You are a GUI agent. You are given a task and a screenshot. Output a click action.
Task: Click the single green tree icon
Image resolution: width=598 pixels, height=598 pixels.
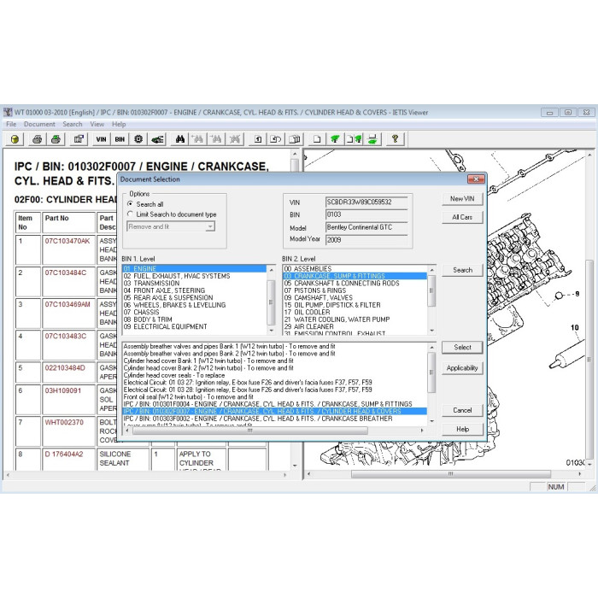click(x=335, y=139)
